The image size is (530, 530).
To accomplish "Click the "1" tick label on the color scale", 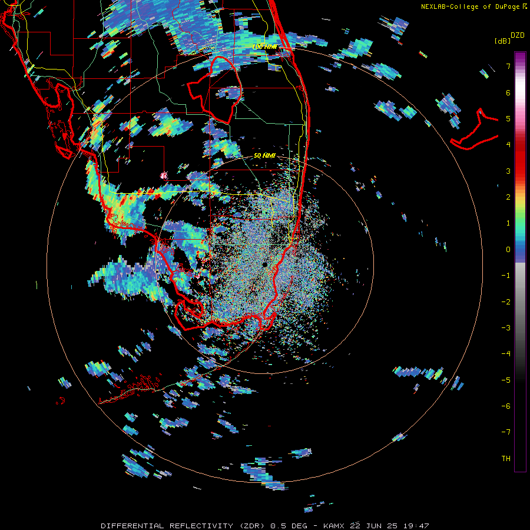I will 508,223.
